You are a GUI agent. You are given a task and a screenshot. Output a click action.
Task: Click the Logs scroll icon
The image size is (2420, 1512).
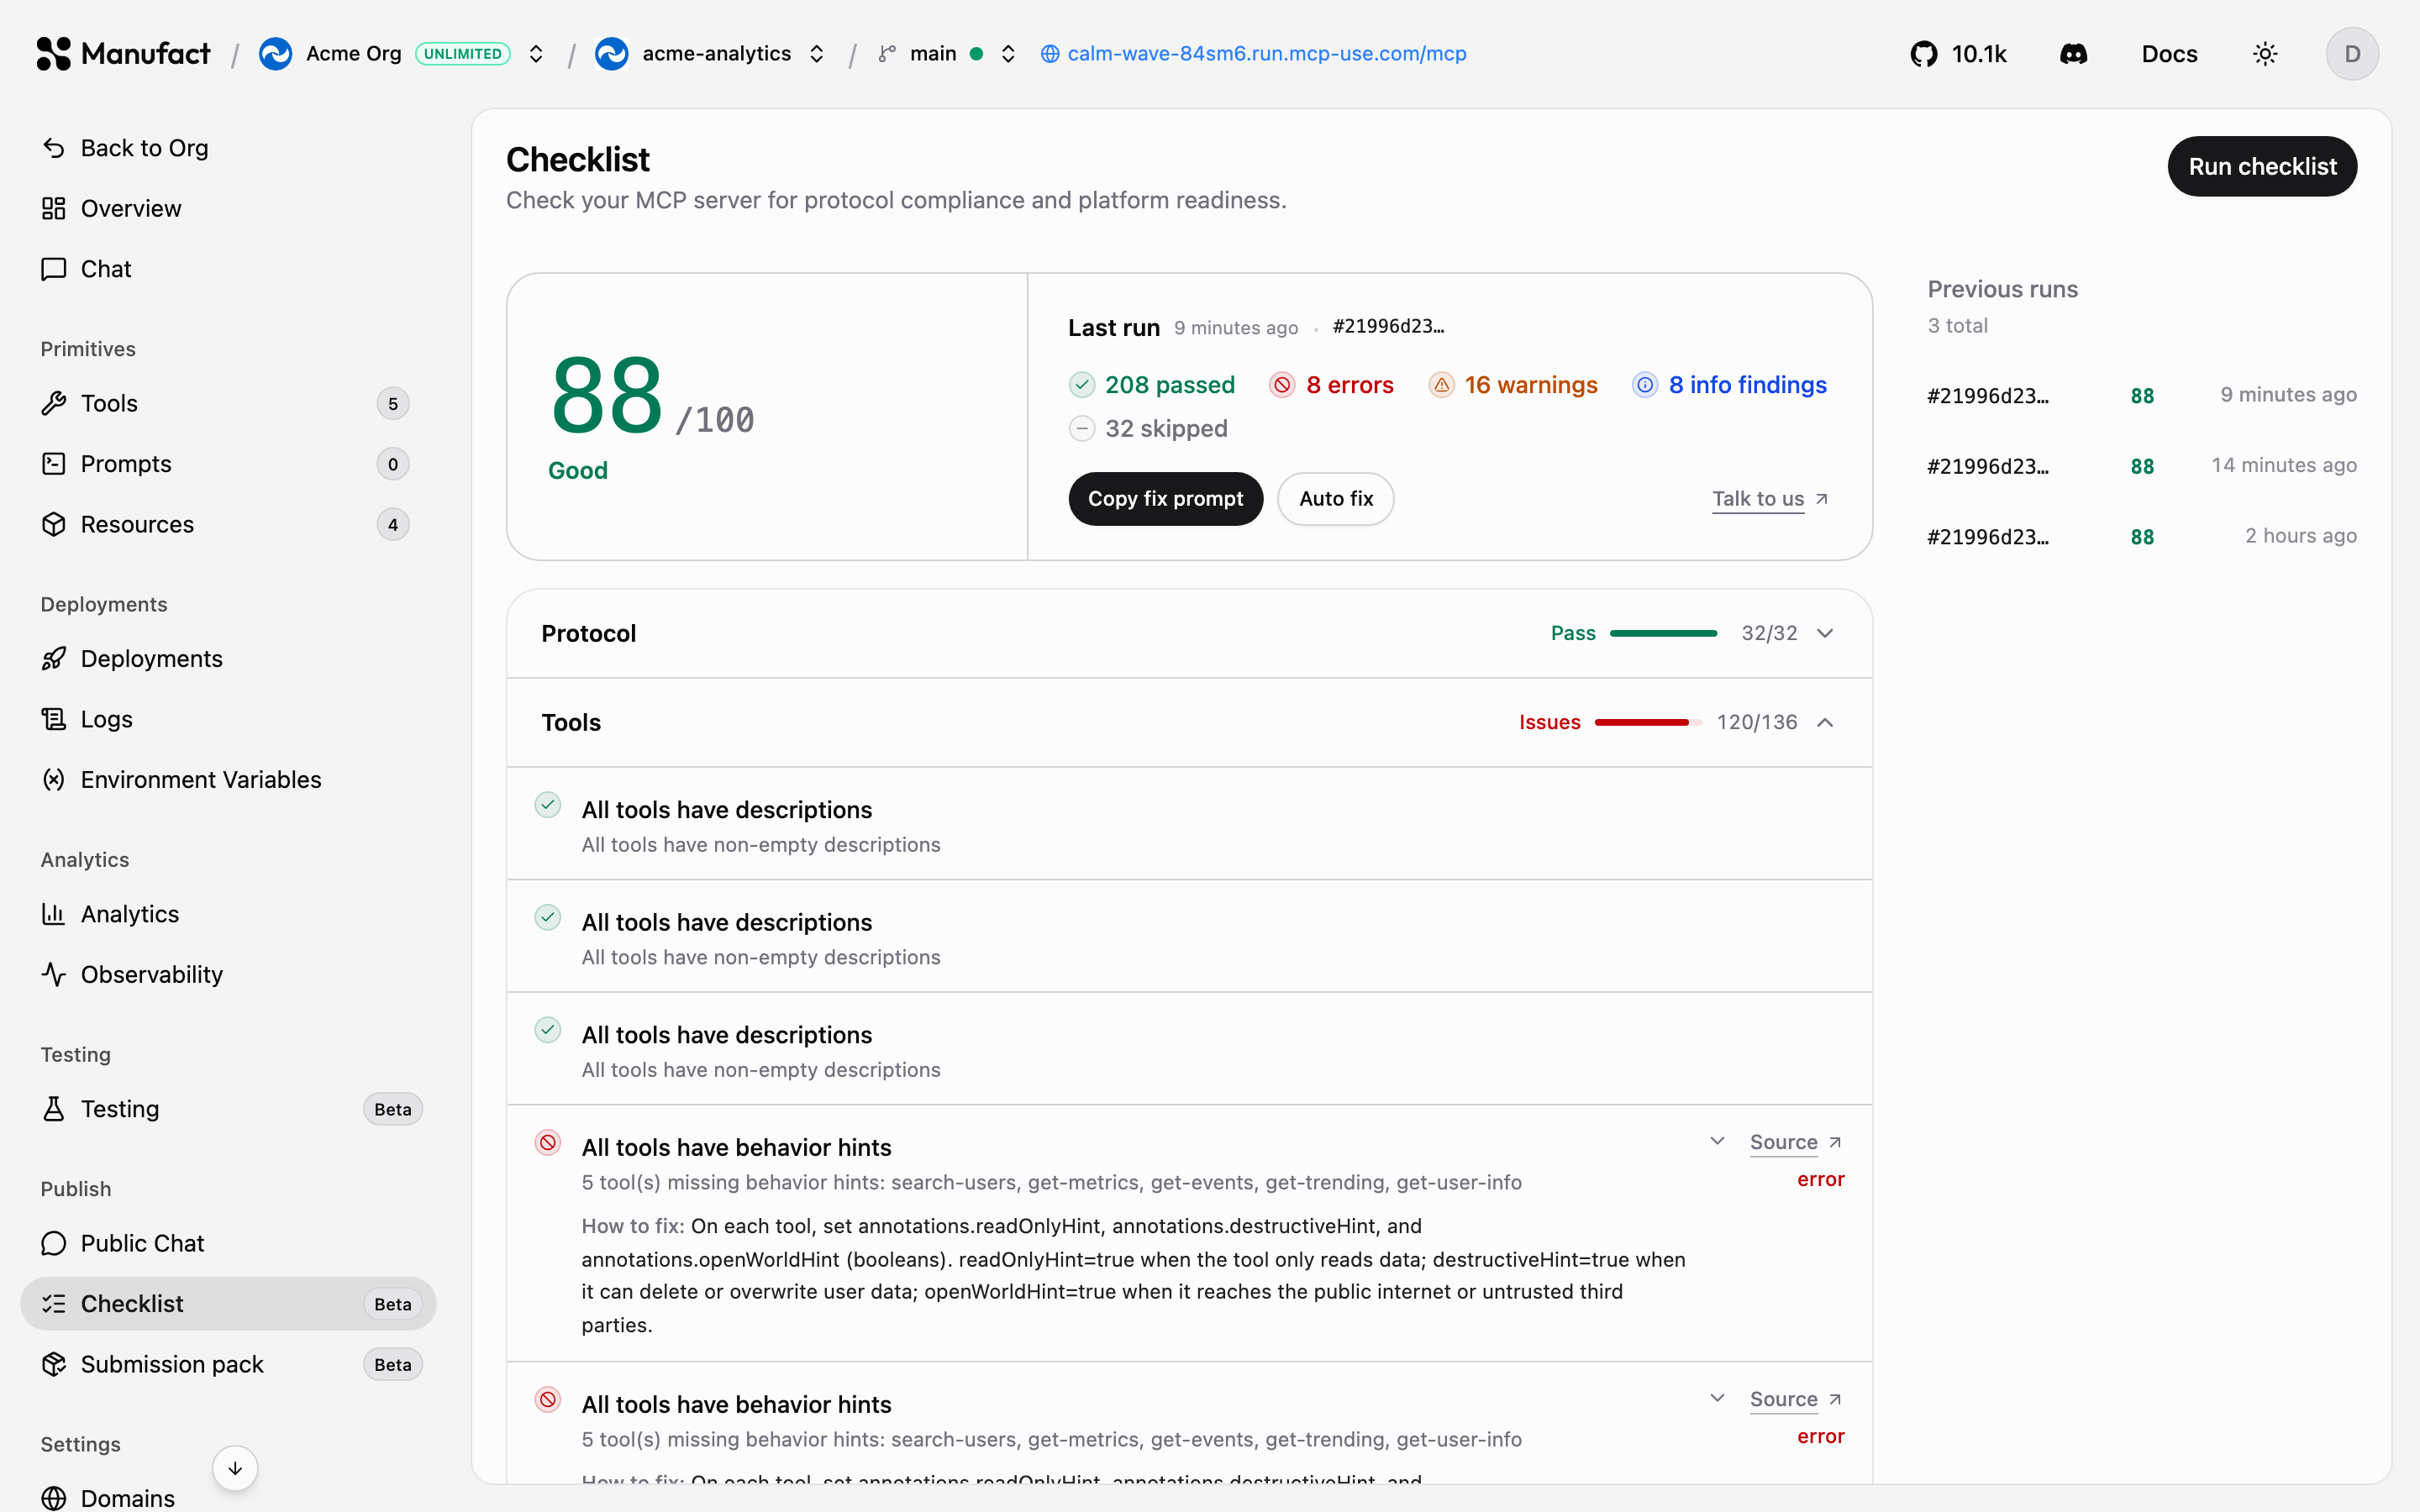(54, 719)
